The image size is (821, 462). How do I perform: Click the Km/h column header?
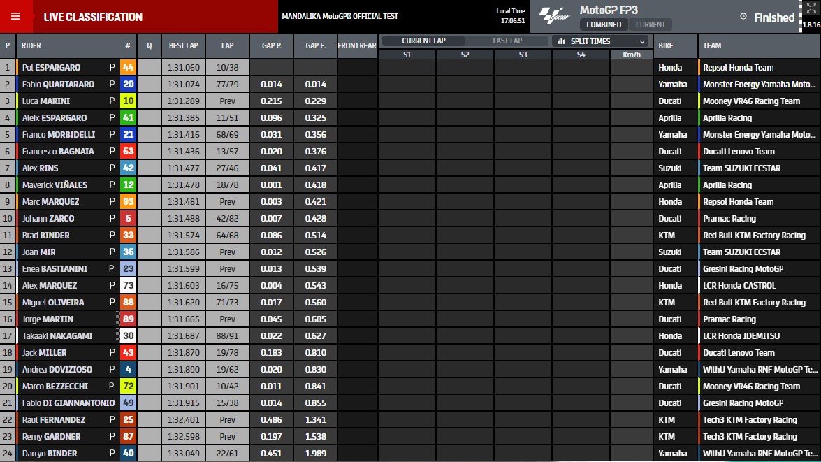[632, 55]
